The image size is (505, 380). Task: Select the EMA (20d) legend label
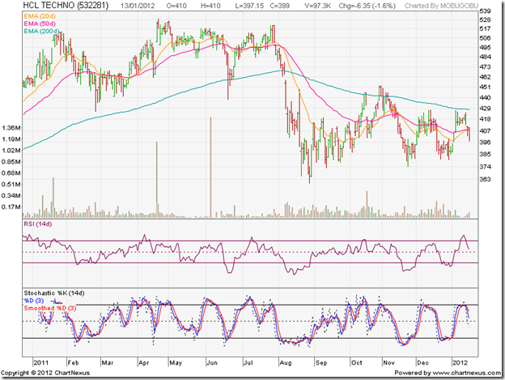pyautogui.click(x=40, y=16)
